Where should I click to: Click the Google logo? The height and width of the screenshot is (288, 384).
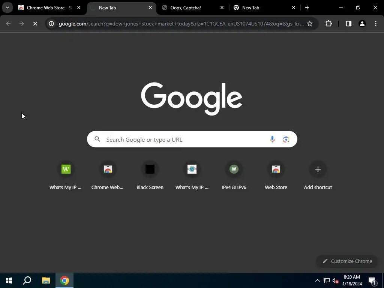pyautogui.click(x=192, y=99)
